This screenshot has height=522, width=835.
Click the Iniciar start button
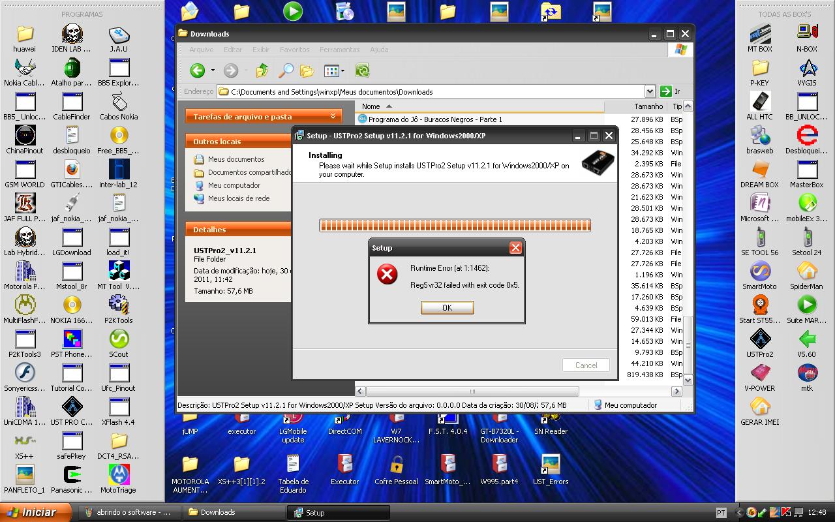point(36,512)
